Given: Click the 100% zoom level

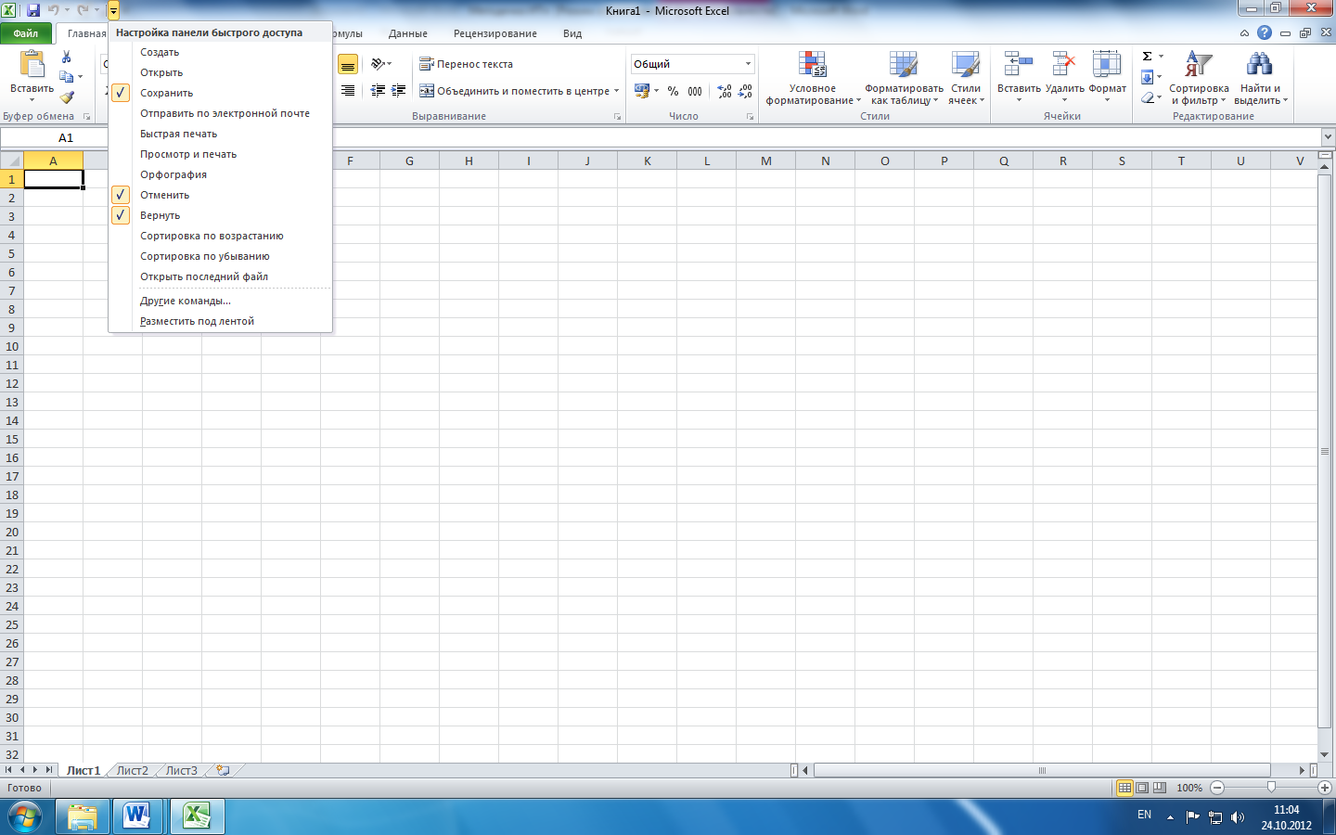Looking at the screenshot, I should click(1189, 788).
